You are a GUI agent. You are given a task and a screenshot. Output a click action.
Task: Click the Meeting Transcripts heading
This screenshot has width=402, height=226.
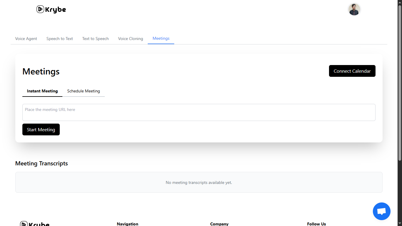coord(41,163)
